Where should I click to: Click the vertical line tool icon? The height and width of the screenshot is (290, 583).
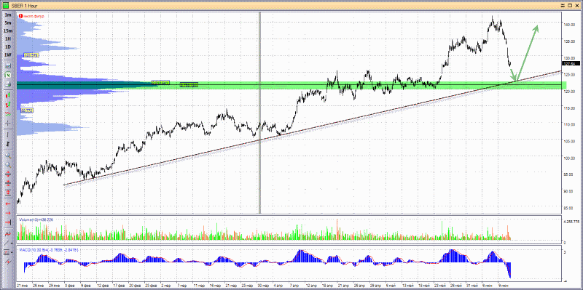[8, 134]
